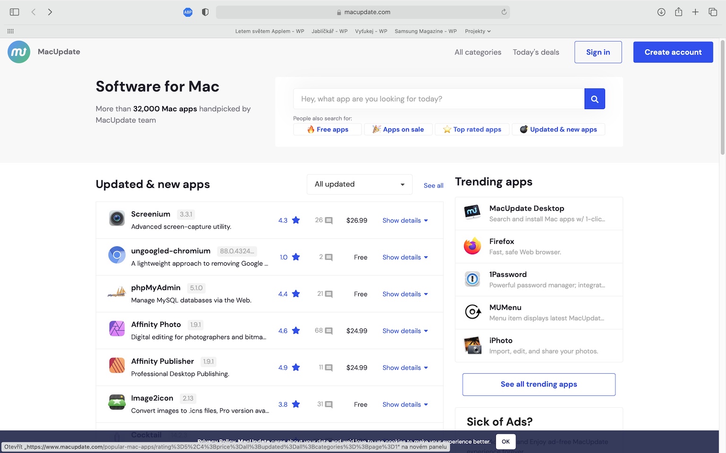Dismiss the cookie banner with OK
This screenshot has height=453, width=726.
(x=506, y=442)
